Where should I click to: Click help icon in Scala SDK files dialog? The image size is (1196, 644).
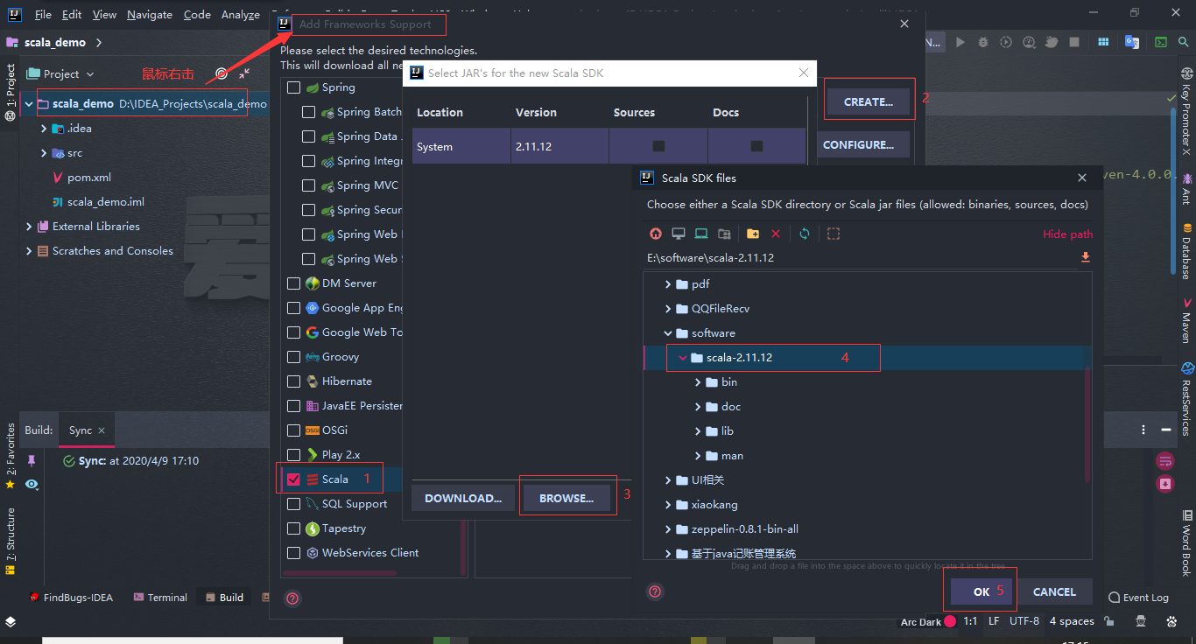point(654,591)
